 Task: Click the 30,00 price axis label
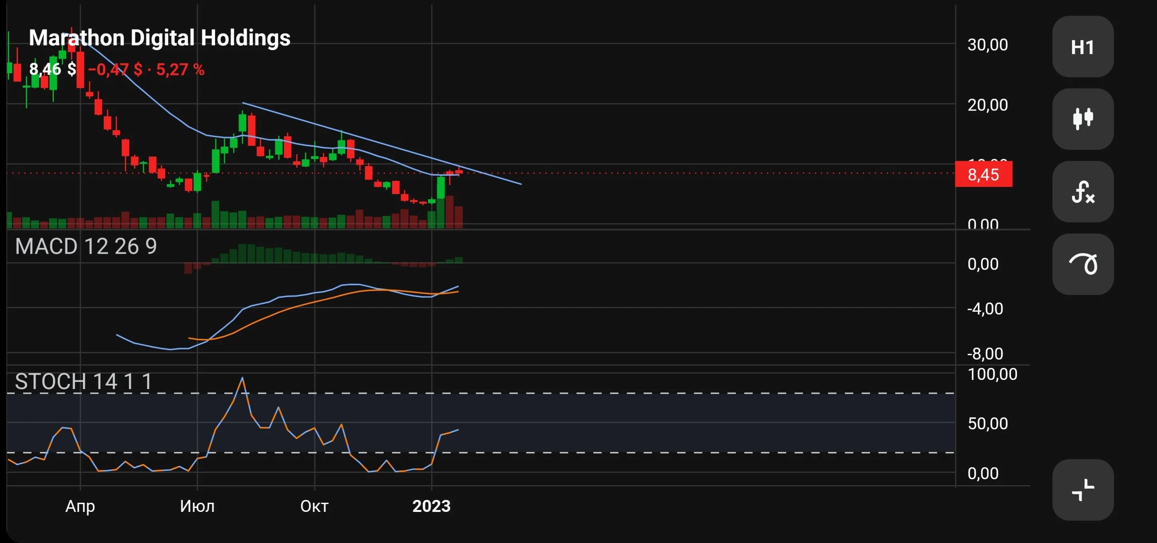tap(987, 44)
